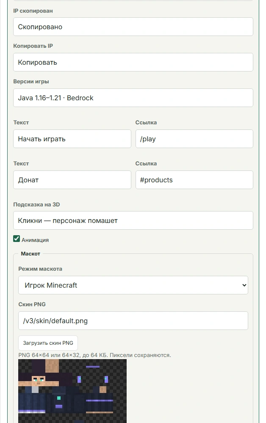Click the IP скопирован text field
Screen dimensions: 266x423
point(133,27)
